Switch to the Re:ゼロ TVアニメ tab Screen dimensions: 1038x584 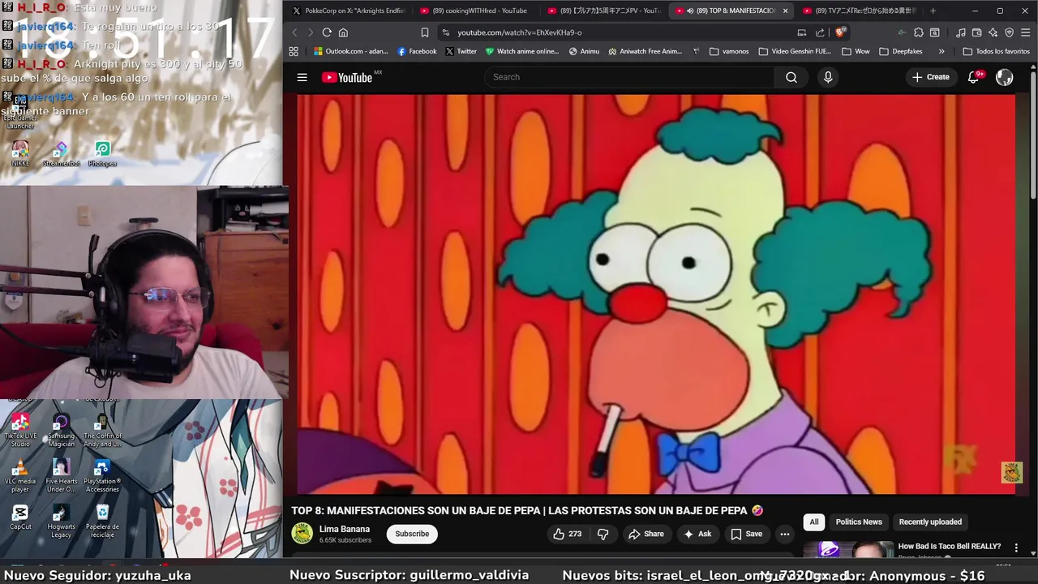click(x=860, y=11)
